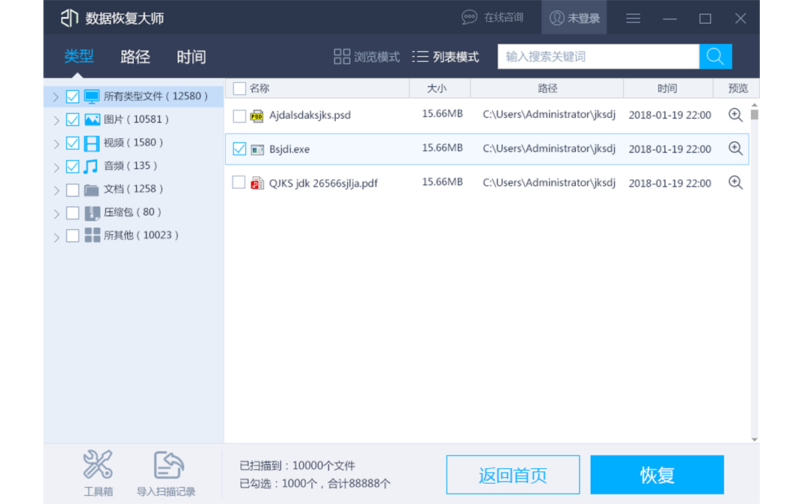
Task: Click the 恢复 recover button
Action: pyautogui.click(x=657, y=474)
